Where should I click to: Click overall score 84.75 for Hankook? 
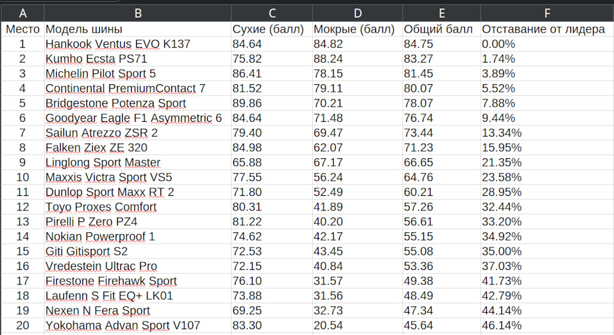(x=442, y=44)
